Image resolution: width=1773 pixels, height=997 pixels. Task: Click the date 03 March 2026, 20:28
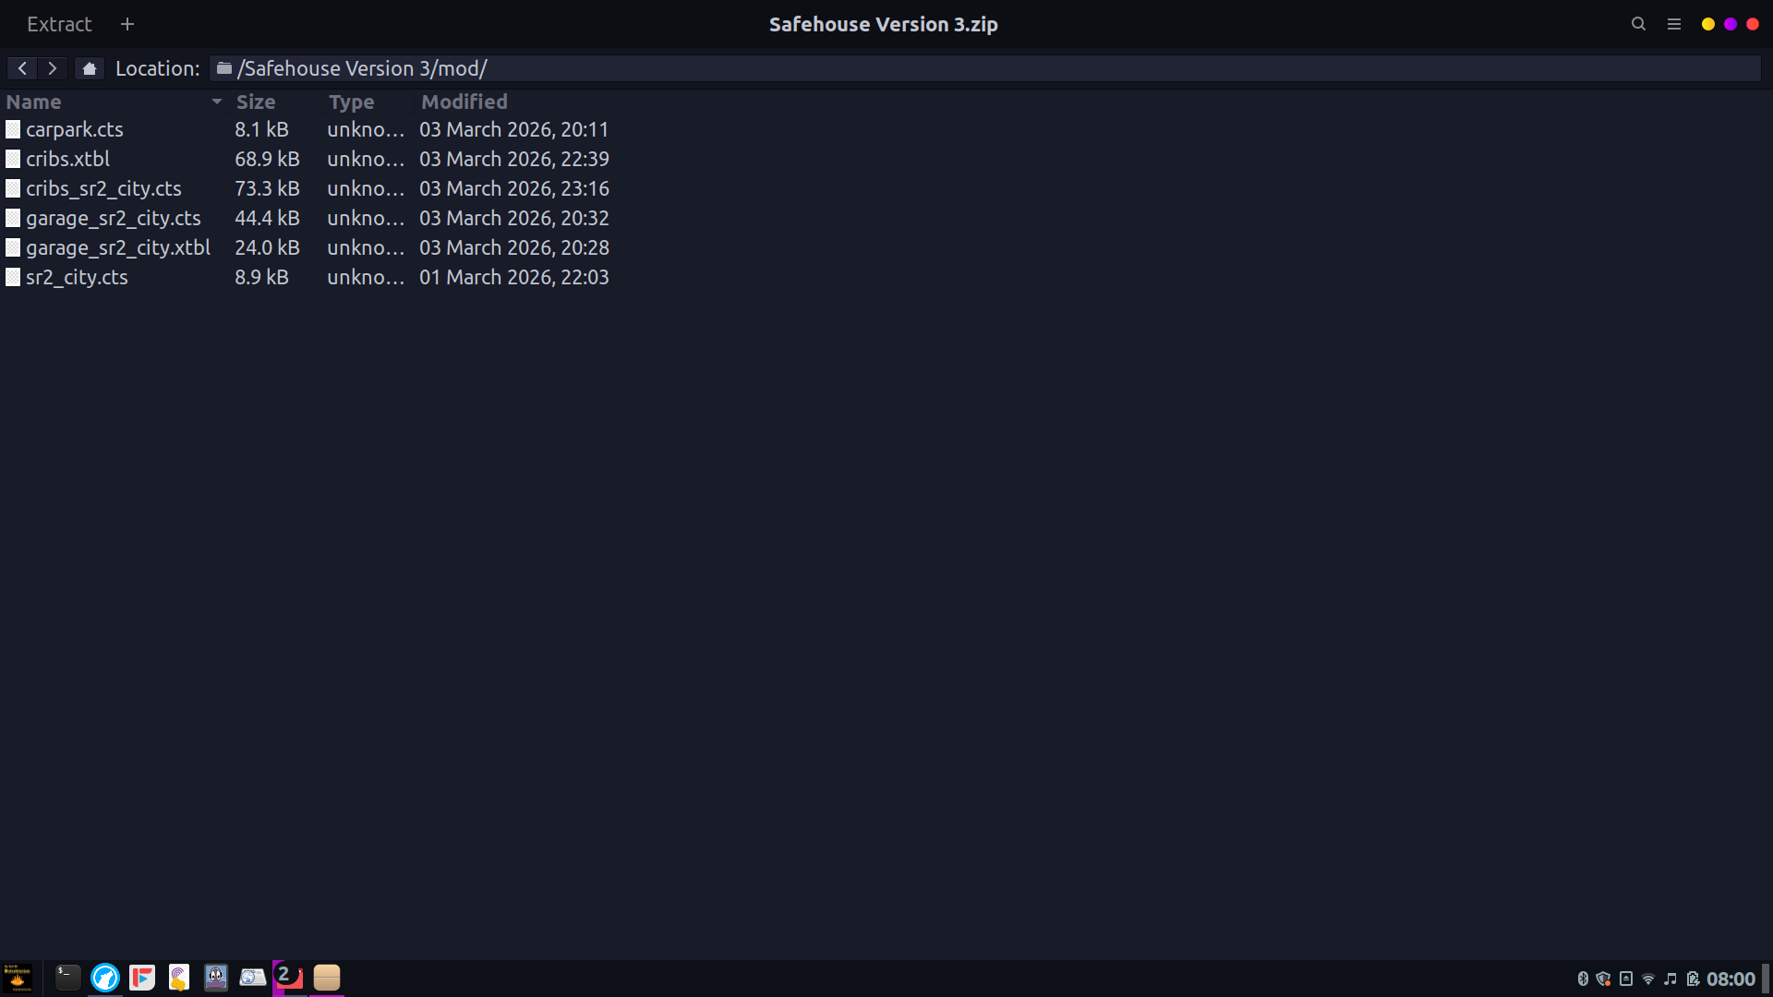tap(514, 247)
